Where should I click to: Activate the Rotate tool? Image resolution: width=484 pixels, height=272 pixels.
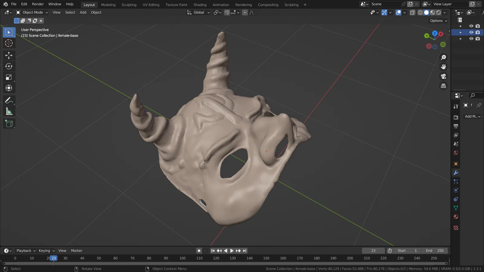[9, 66]
